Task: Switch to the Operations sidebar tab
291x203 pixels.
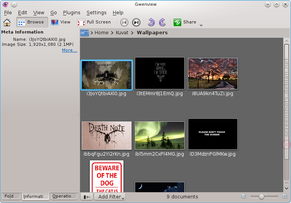Action: tap(64, 196)
